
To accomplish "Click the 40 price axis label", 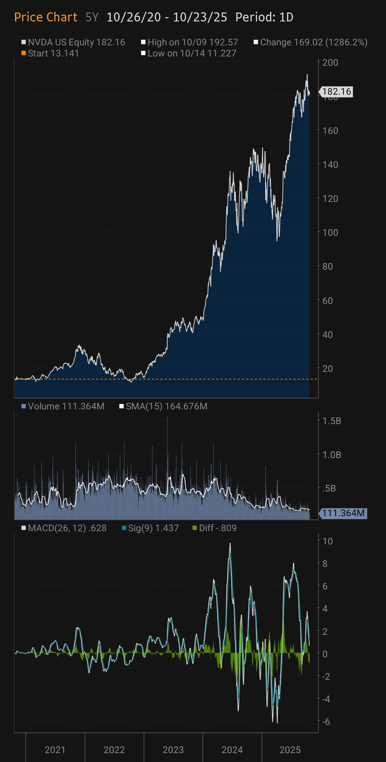I will (x=327, y=335).
